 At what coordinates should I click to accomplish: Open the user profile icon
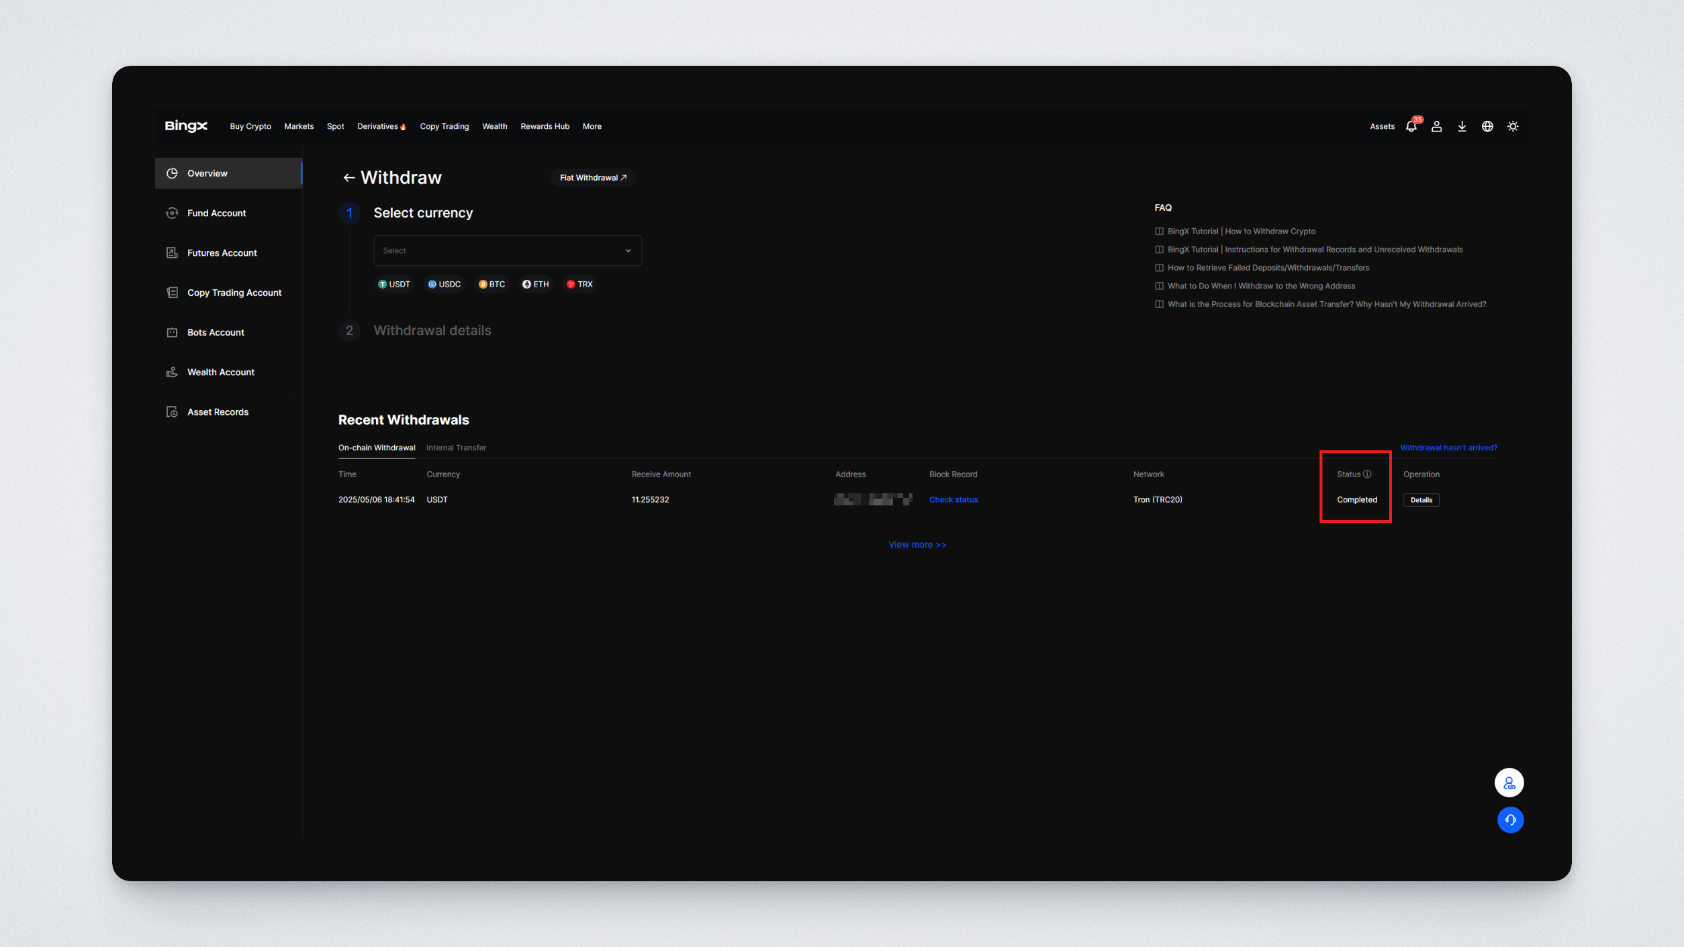tap(1436, 126)
